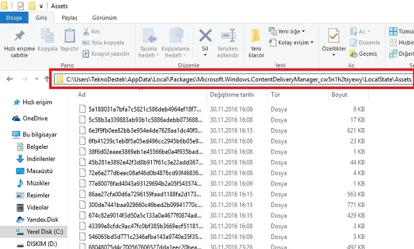The image size is (414, 249).
Task: Select file starting with 5a188031a7bfa7c
Action: 141,109
